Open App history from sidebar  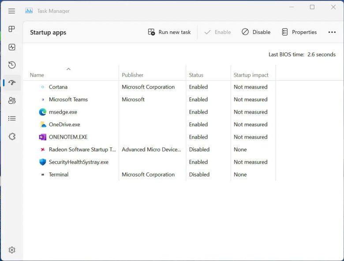(12, 65)
